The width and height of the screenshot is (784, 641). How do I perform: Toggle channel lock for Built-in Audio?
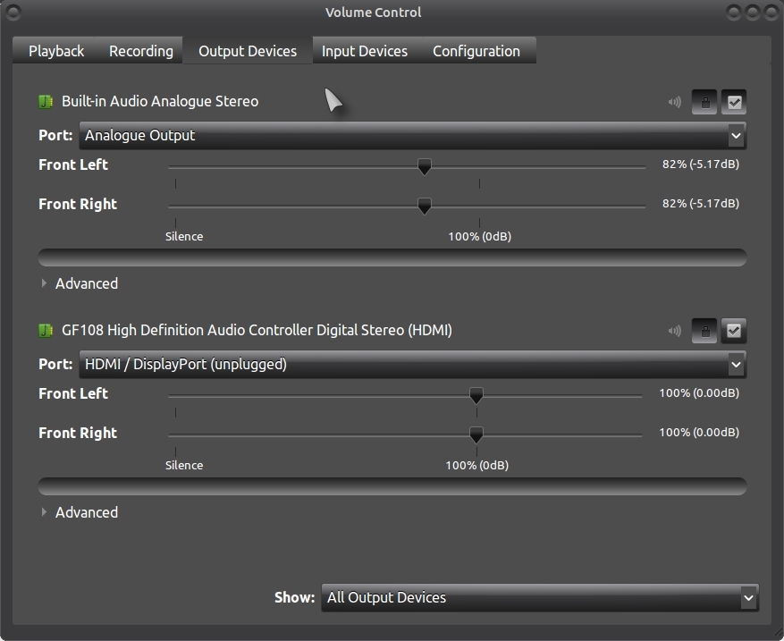click(704, 102)
